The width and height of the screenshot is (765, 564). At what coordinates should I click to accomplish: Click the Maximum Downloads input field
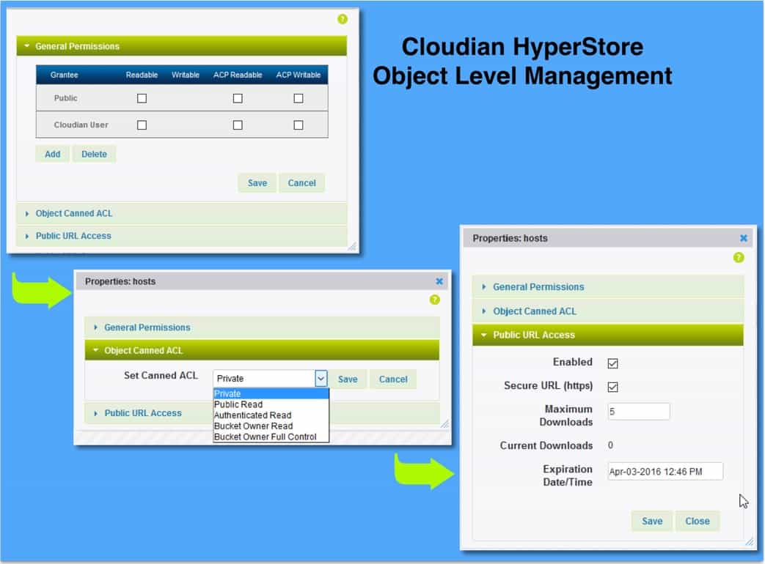[639, 412]
